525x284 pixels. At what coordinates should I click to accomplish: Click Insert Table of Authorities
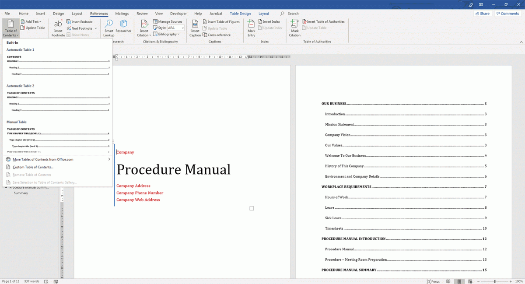(323, 21)
